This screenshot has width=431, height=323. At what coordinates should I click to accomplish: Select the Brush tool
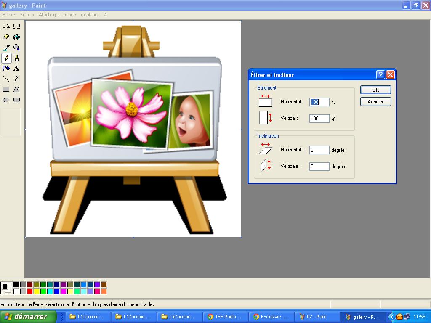coord(17,58)
